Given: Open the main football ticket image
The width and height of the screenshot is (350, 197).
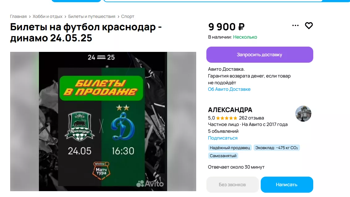Looking at the screenshot, I should [x=103, y=121].
